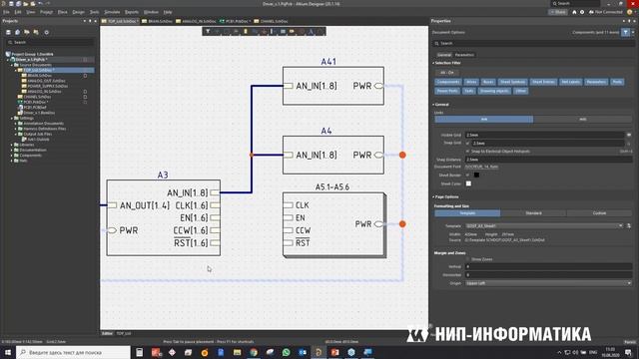The height and width of the screenshot is (359, 639).
Task: Click the Share button
Action: click(x=558, y=12)
